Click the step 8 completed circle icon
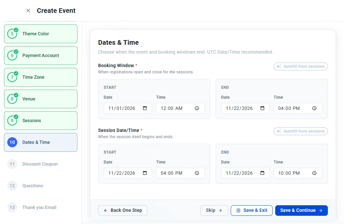The width and height of the screenshot is (344, 224). tap(12, 99)
